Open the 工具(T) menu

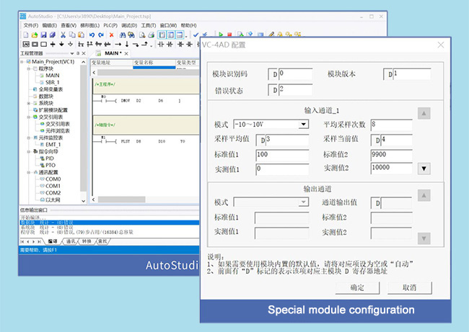[148, 25]
